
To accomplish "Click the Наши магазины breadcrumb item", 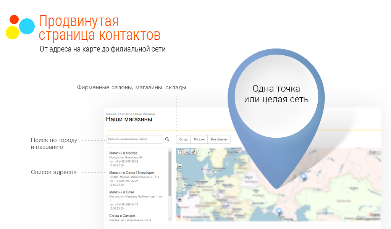I will (x=145, y=114).
